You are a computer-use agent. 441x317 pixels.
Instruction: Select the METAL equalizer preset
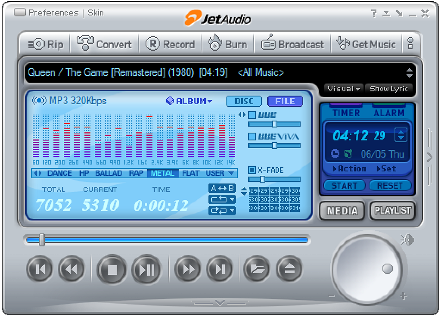tap(162, 173)
